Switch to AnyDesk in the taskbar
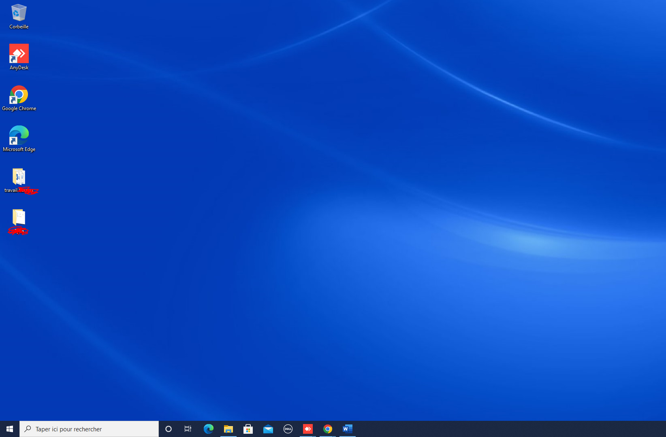This screenshot has height=437, width=666. tap(308, 429)
